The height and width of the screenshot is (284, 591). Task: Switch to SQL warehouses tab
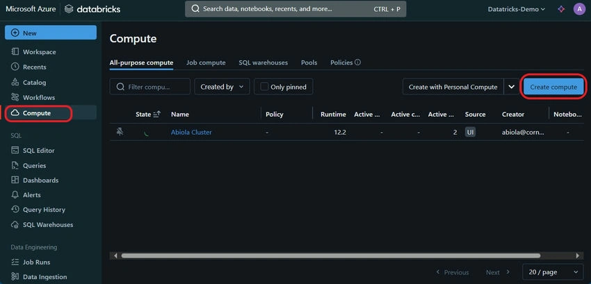pyautogui.click(x=263, y=62)
